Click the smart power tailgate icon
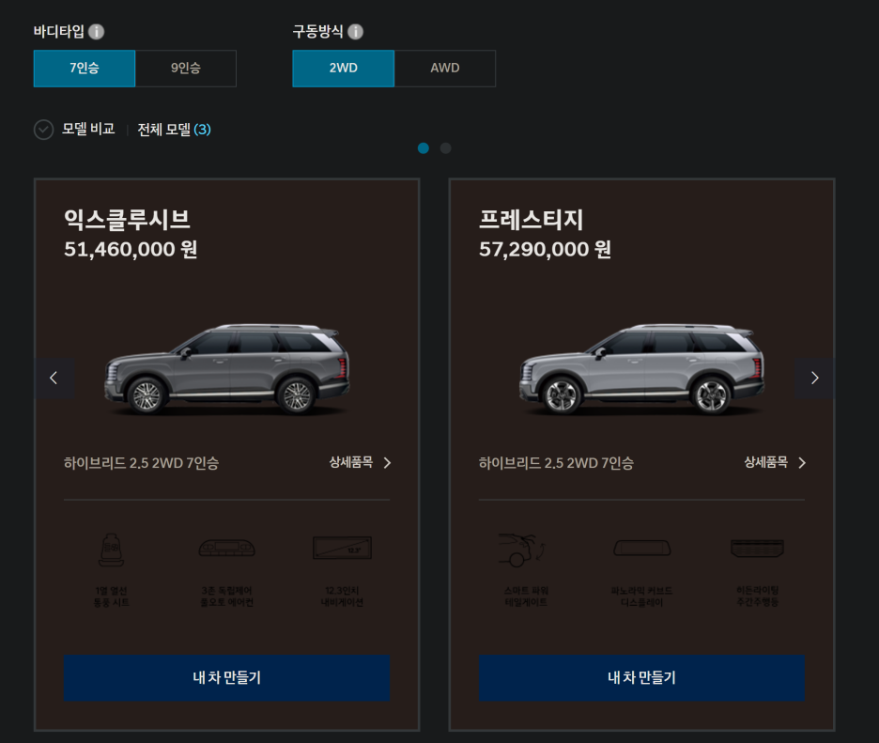This screenshot has width=879, height=743. tap(522, 550)
